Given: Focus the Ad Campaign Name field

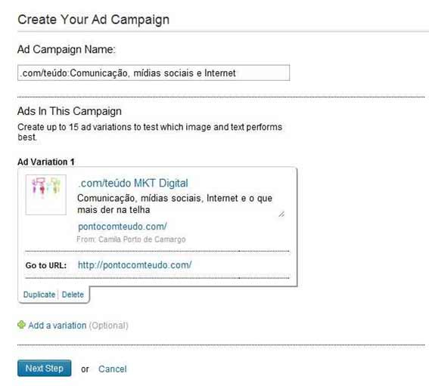Looking at the screenshot, I should coord(154,73).
